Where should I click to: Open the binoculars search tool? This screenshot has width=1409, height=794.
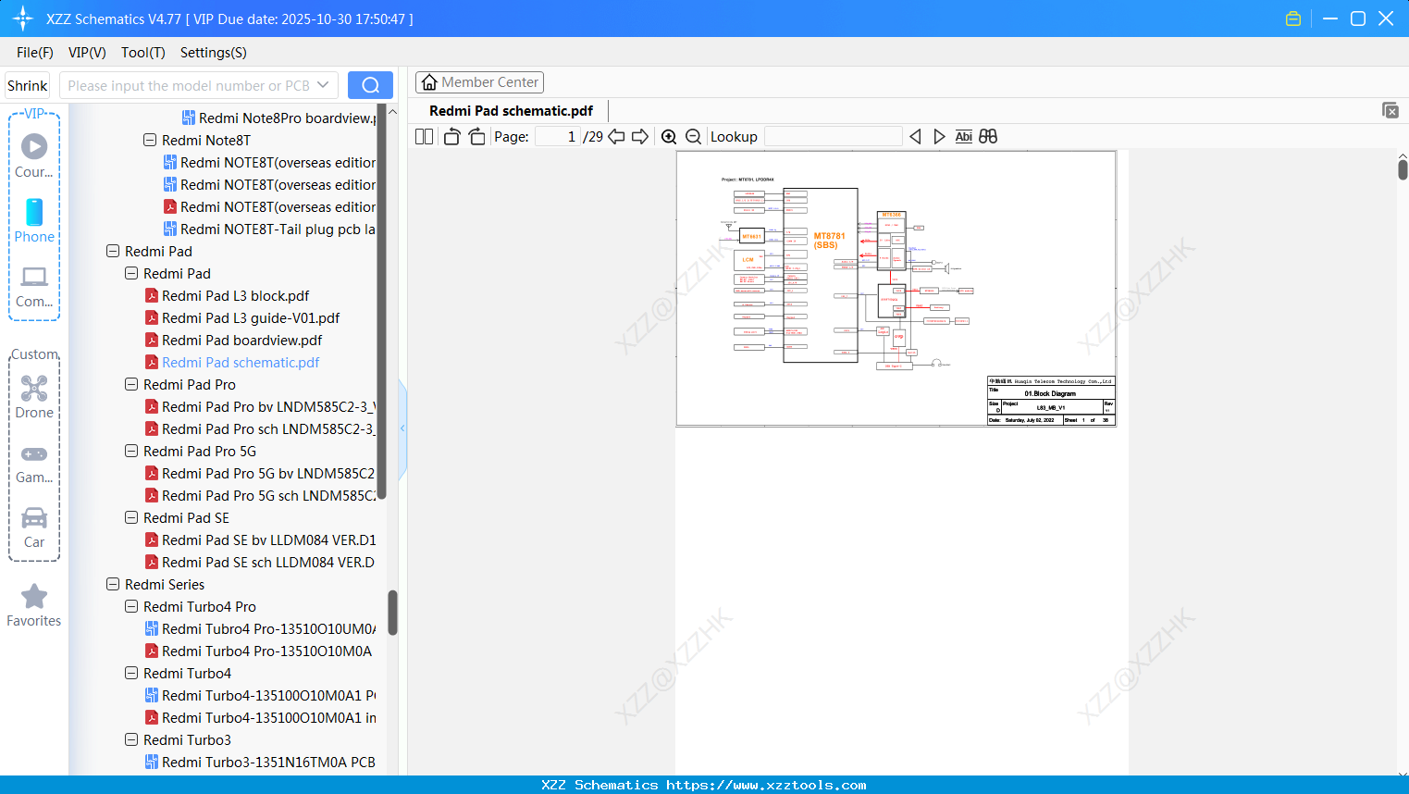[x=987, y=136]
